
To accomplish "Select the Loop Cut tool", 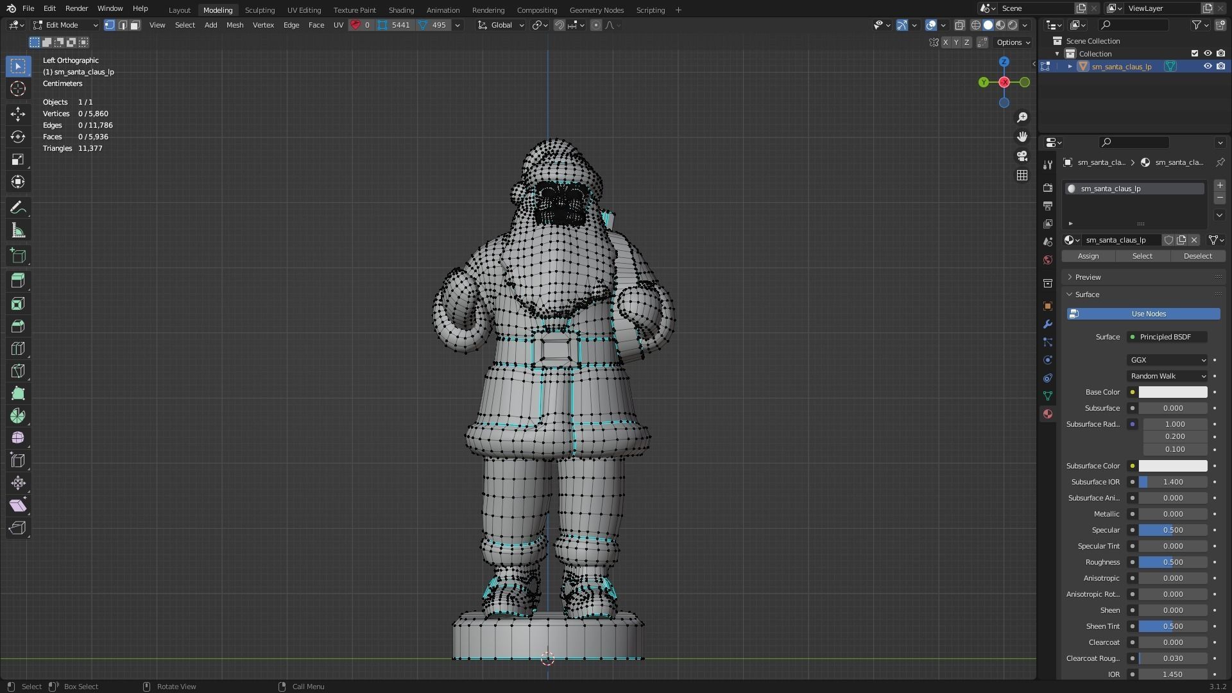I will 18,348.
